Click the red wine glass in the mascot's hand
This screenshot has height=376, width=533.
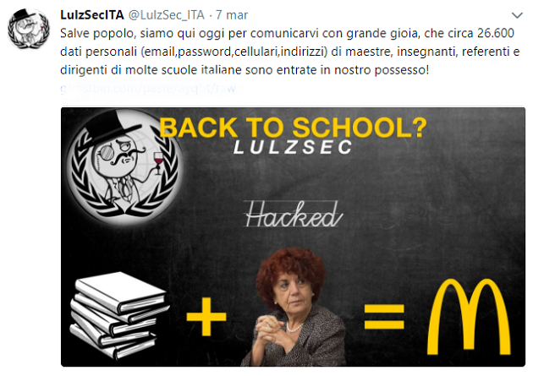click(x=158, y=162)
